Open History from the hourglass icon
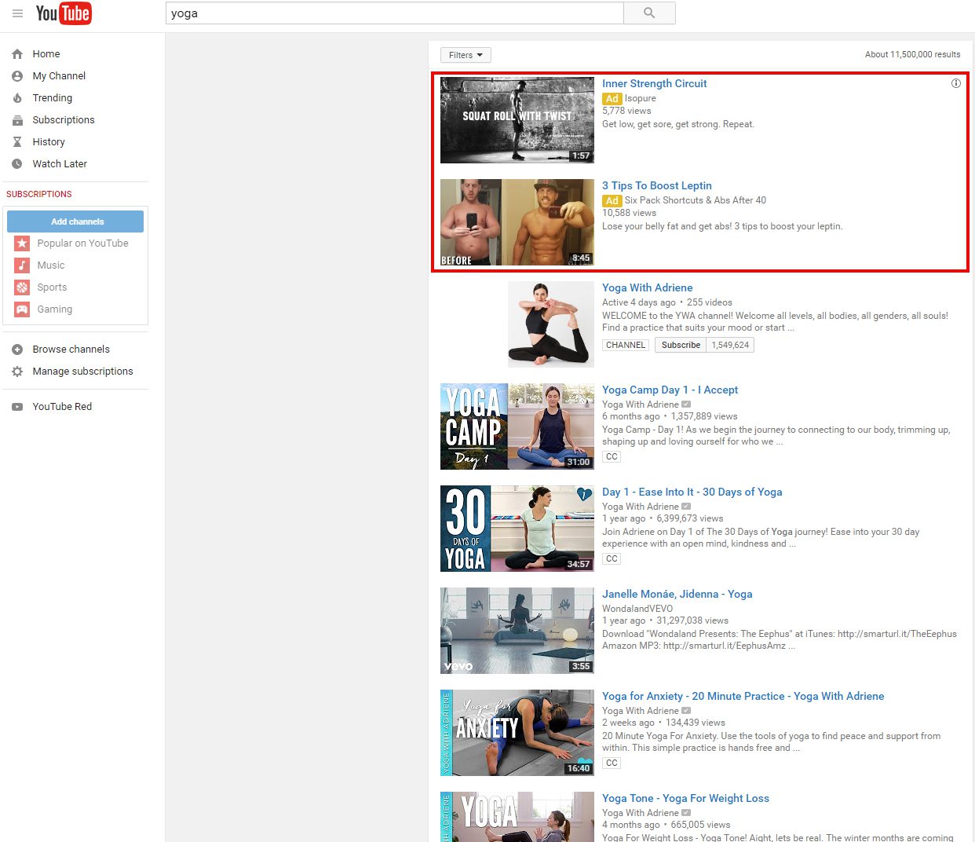This screenshot has height=842, width=975. [17, 142]
